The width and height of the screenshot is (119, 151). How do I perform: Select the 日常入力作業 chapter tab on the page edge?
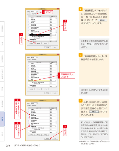2,74
